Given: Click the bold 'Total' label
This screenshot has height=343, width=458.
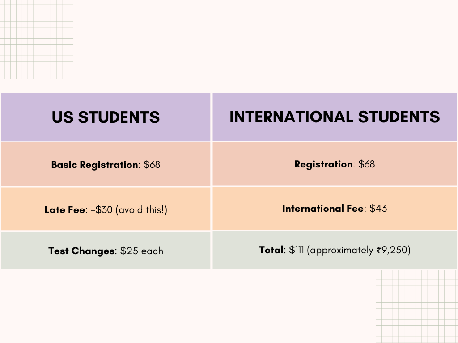Looking at the screenshot, I should (x=271, y=250).
